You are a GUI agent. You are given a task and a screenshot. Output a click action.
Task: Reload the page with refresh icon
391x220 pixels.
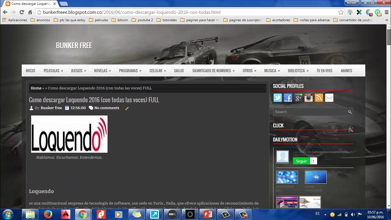pos(22,12)
